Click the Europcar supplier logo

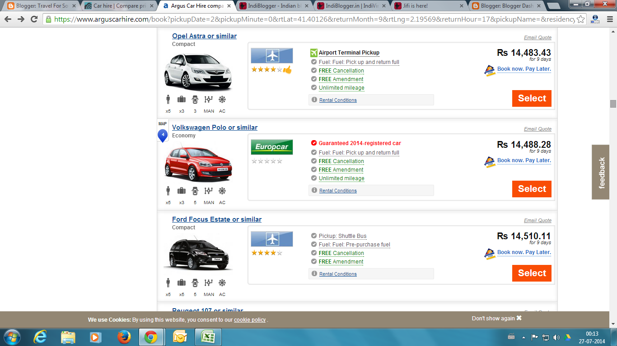click(272, 147)
